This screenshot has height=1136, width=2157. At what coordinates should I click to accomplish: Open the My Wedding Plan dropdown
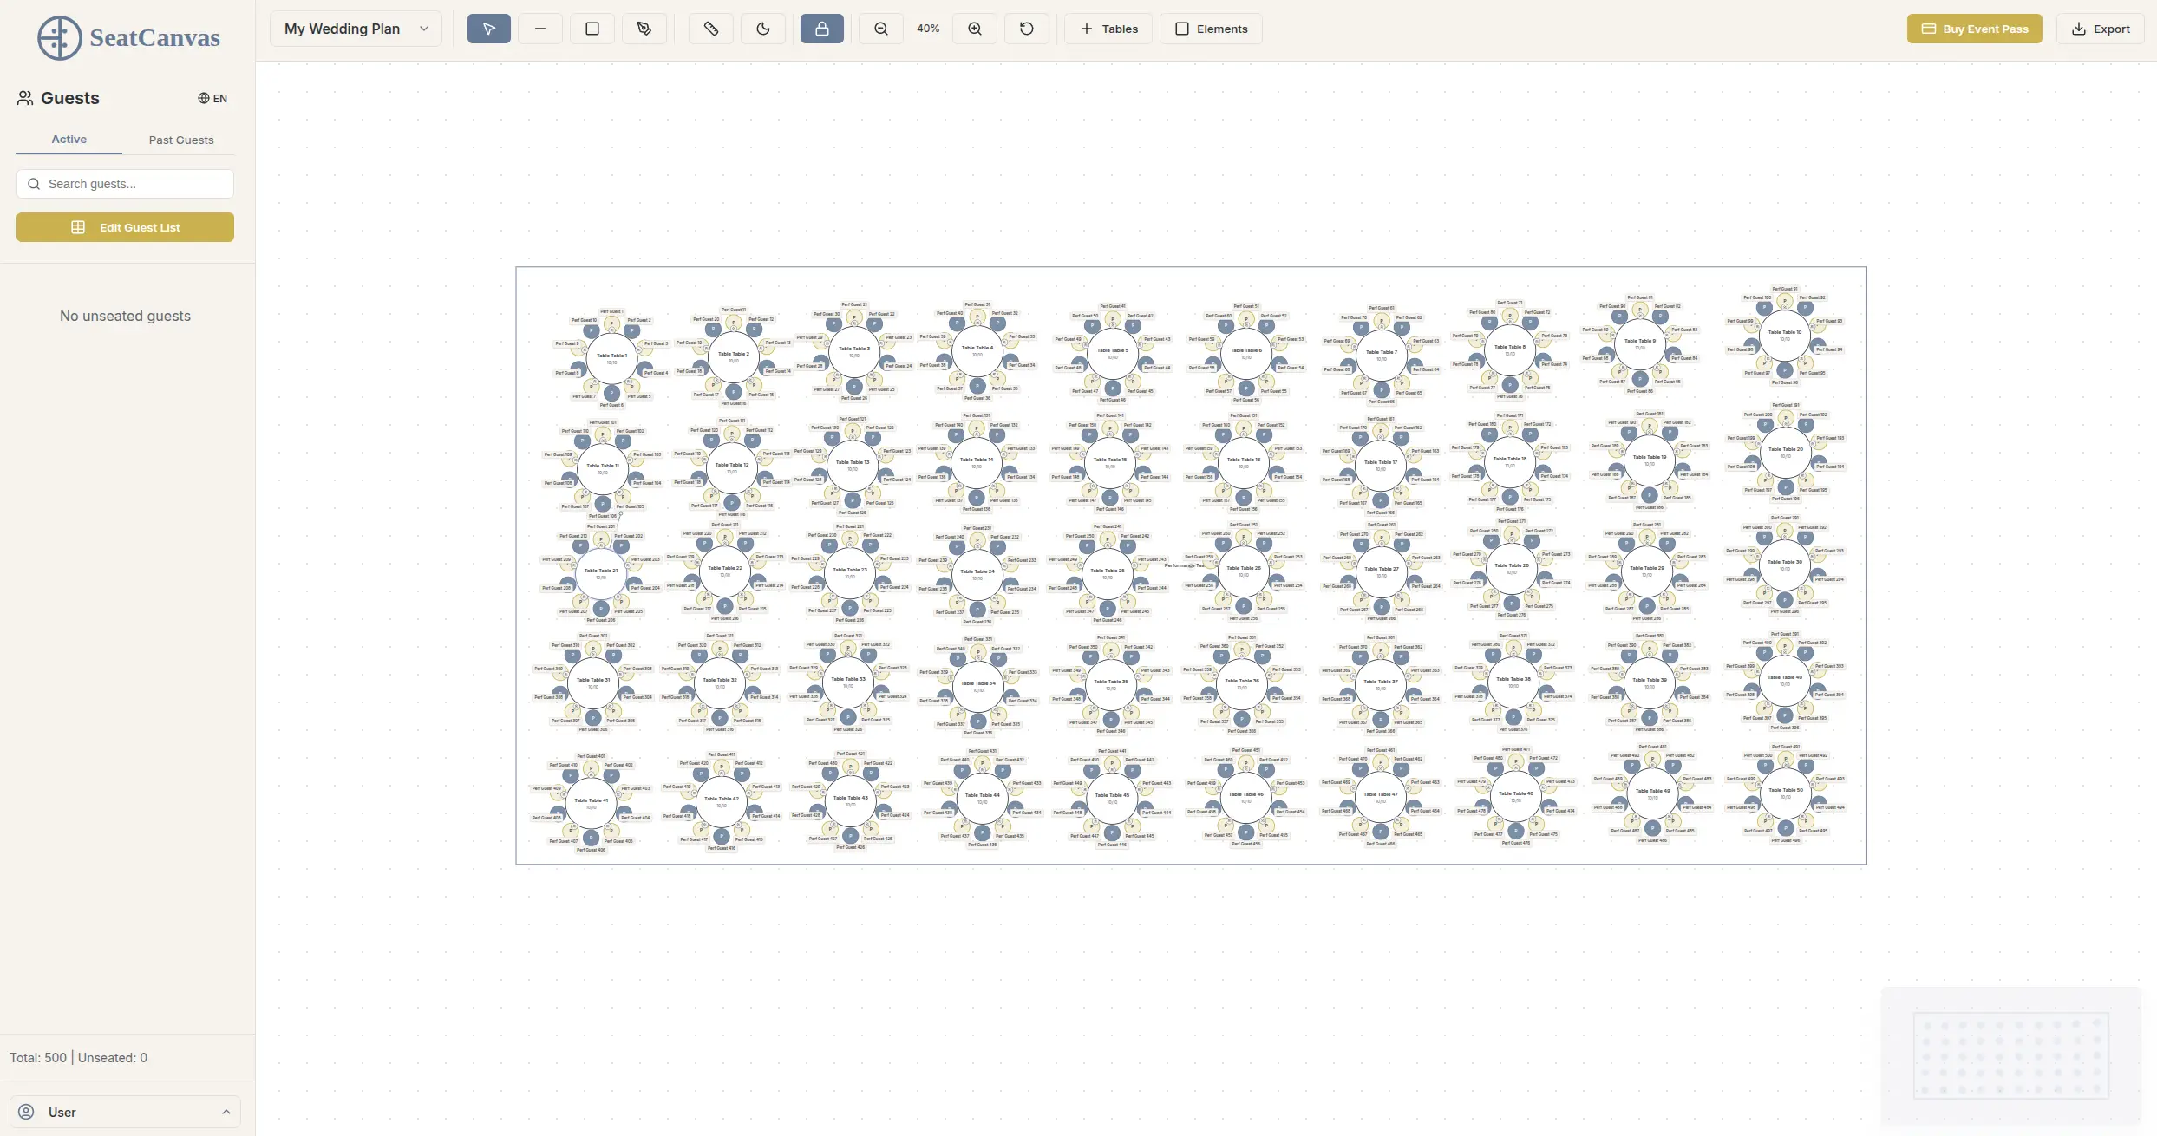356,29
